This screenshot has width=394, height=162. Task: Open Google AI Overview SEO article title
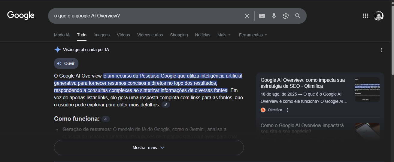tap(303, 83)
